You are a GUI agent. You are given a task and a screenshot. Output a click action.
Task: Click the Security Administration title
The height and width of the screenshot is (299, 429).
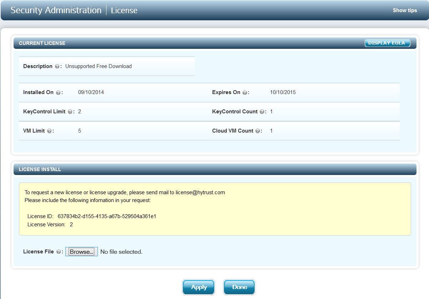[x=56, y=10]
